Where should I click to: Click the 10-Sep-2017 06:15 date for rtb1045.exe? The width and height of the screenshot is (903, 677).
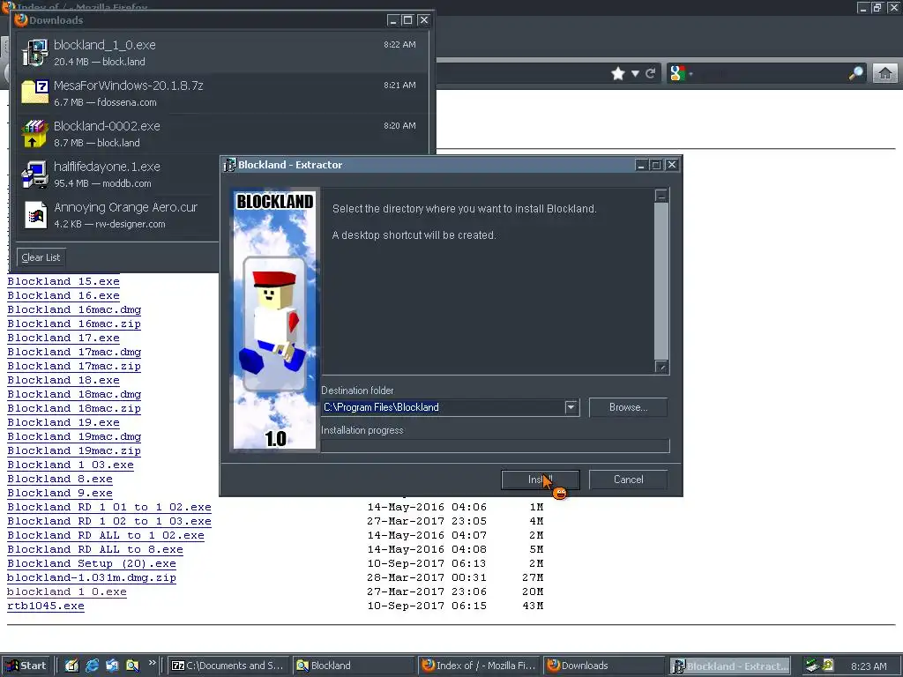click(x=427, y=606)
